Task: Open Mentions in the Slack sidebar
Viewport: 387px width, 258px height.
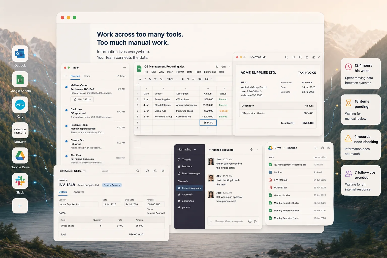Action: [x=185, y=166]
